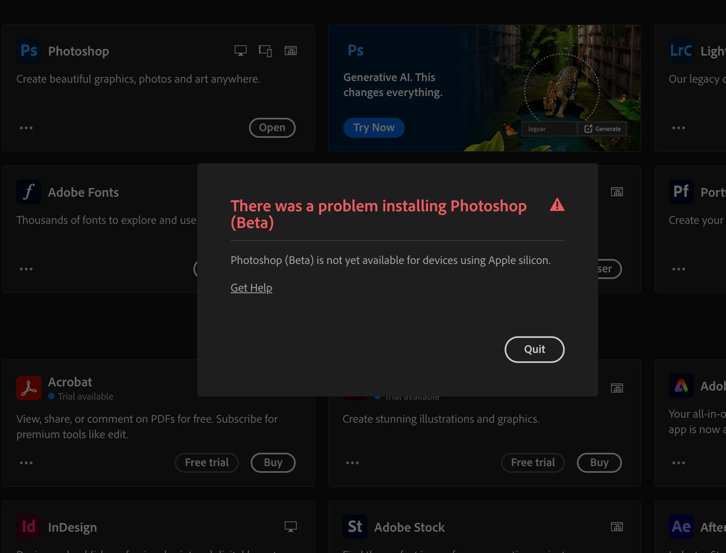Open Photoshop with the Open button
726x553 pixels.
point(272,127)
